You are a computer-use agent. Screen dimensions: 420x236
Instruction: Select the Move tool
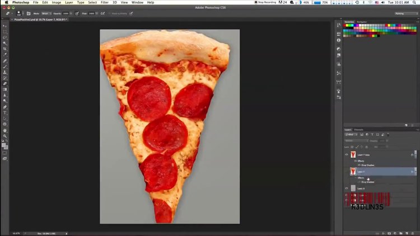(5, 26)
